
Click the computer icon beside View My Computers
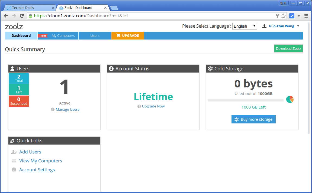tap(14, 161)
